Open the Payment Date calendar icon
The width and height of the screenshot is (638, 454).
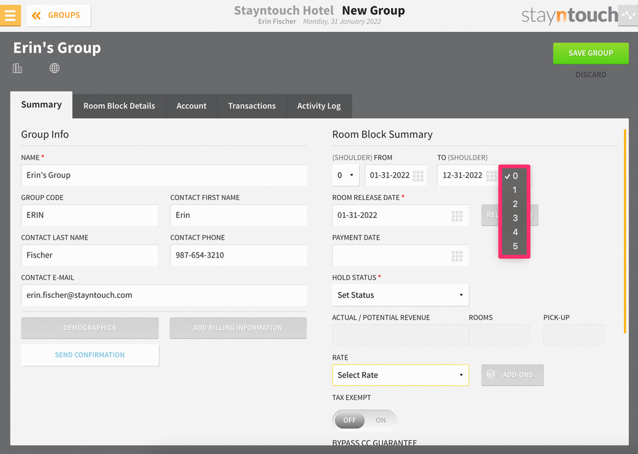(x=457, y=255)
